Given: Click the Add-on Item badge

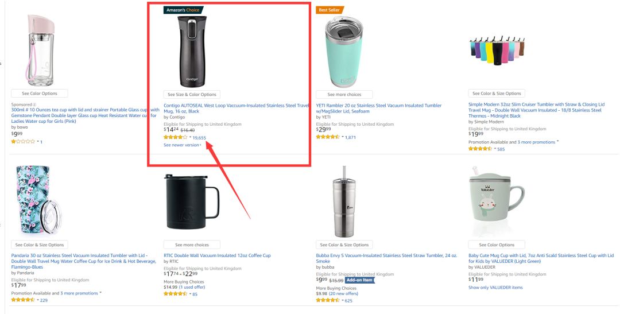Looking at the screenshot, I should [359, 280].
